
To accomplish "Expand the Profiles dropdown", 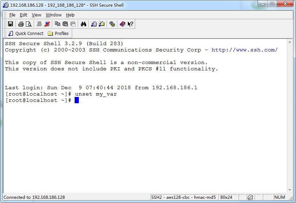I will [x=58, y=34].
